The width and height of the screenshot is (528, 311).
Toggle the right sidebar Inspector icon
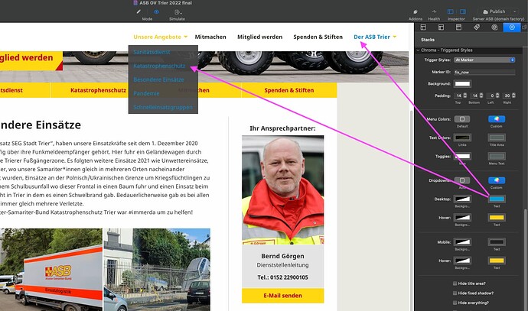[x=463, y=11]
